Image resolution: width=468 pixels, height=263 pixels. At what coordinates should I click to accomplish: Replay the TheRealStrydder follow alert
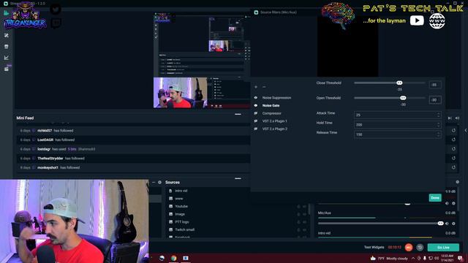(453, 158)
